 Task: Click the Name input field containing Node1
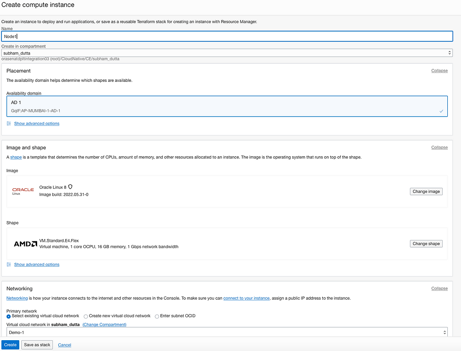(x=227, y=36)
